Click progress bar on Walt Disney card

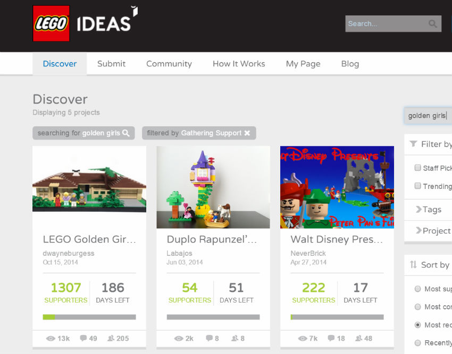tap(337, 317)
